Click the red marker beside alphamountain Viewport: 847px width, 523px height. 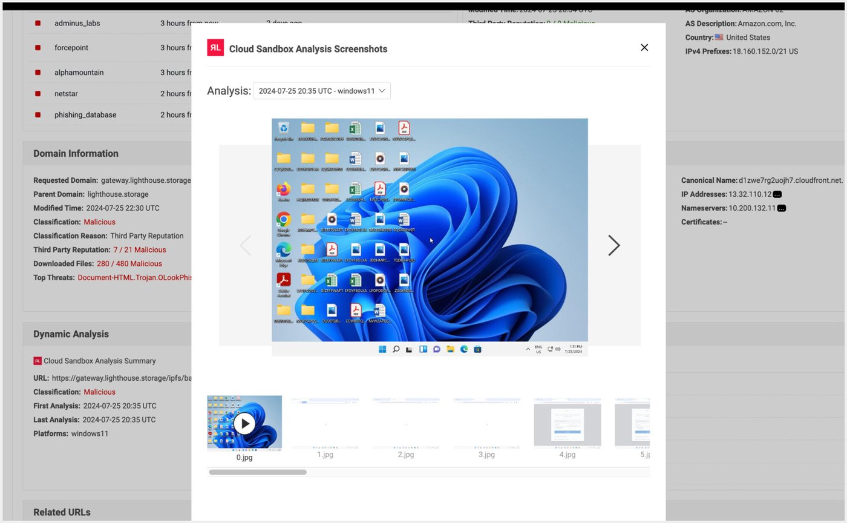pos(38,72)
